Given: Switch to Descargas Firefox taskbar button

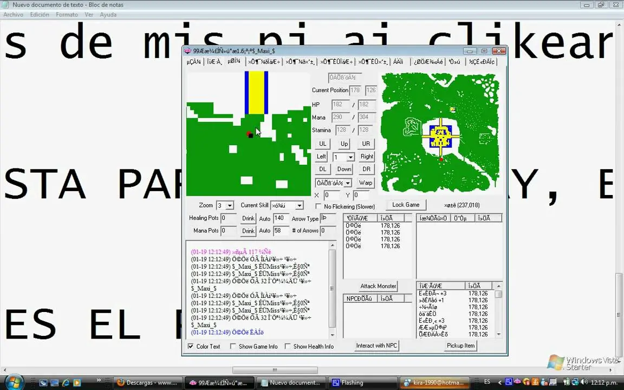Looking at the screenshot, I should pyautogui.click(x=148, y=383).
